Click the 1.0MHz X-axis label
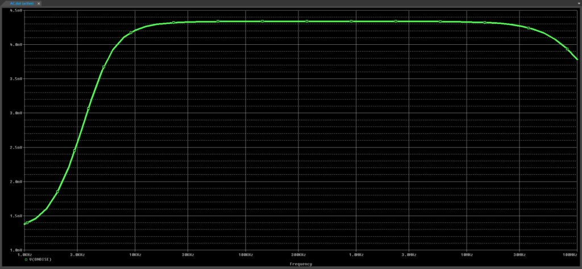Image resolution: width=582 pixels, height=269 pixels. [356, 255]
